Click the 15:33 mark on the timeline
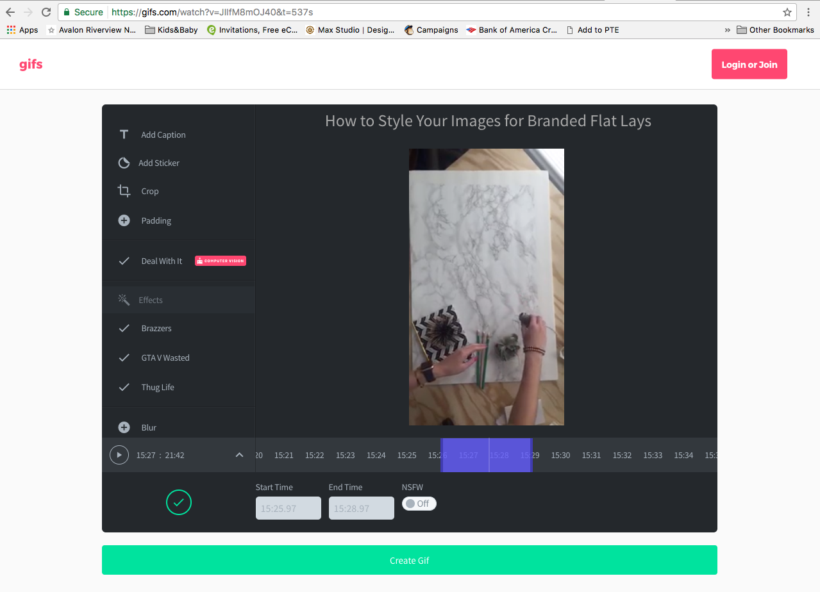This screenshot has width=820, height=592. coord(653,455)
